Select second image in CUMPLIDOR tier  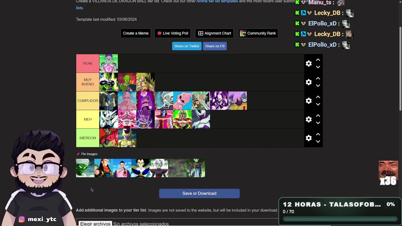click(127, 101)
